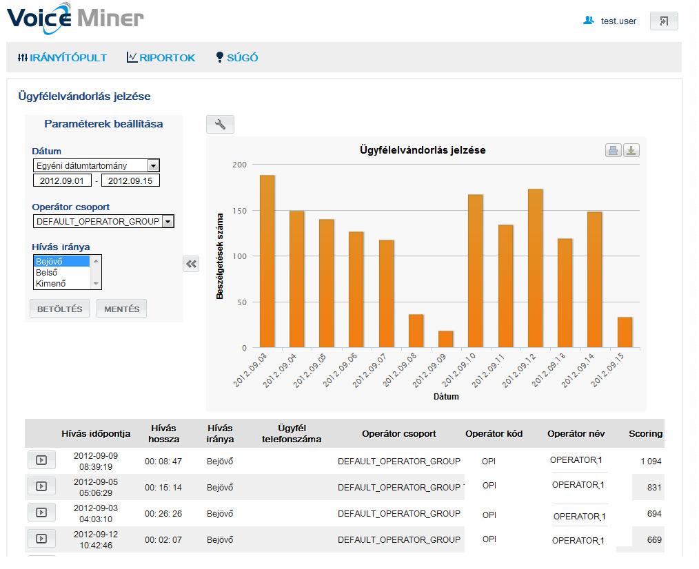Select Bejövő in Hívás iránya list
The image size is (699, 569).
[x=62, y=262]
